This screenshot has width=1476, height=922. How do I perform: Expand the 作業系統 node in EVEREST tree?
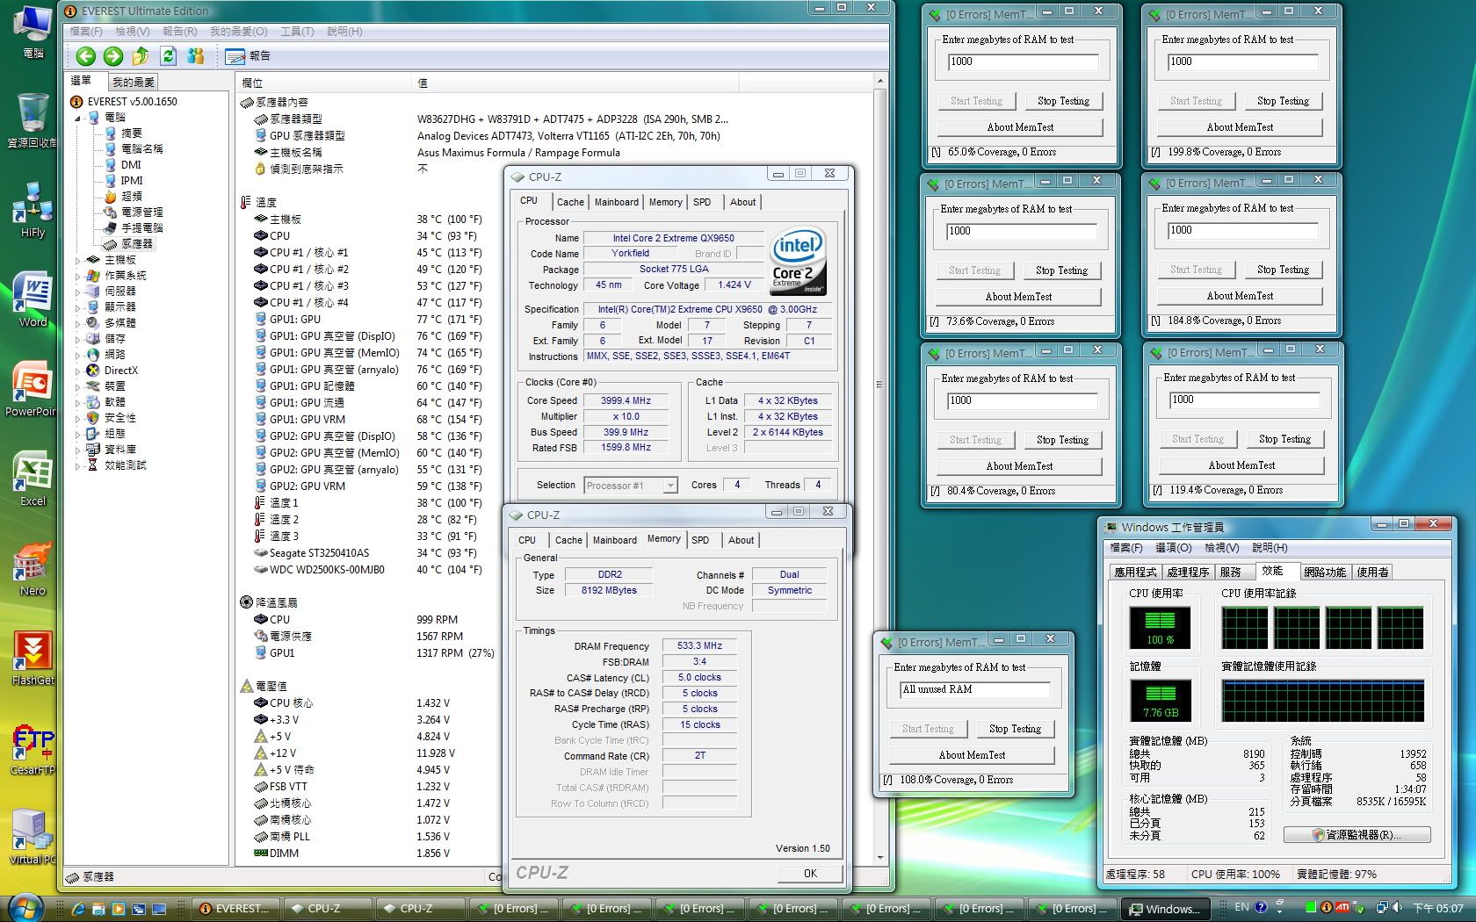78,276
